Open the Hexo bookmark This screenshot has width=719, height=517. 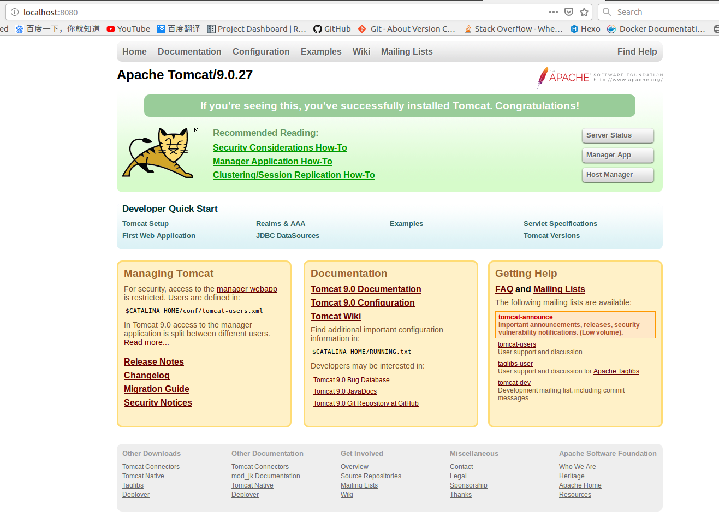[585, 29]
